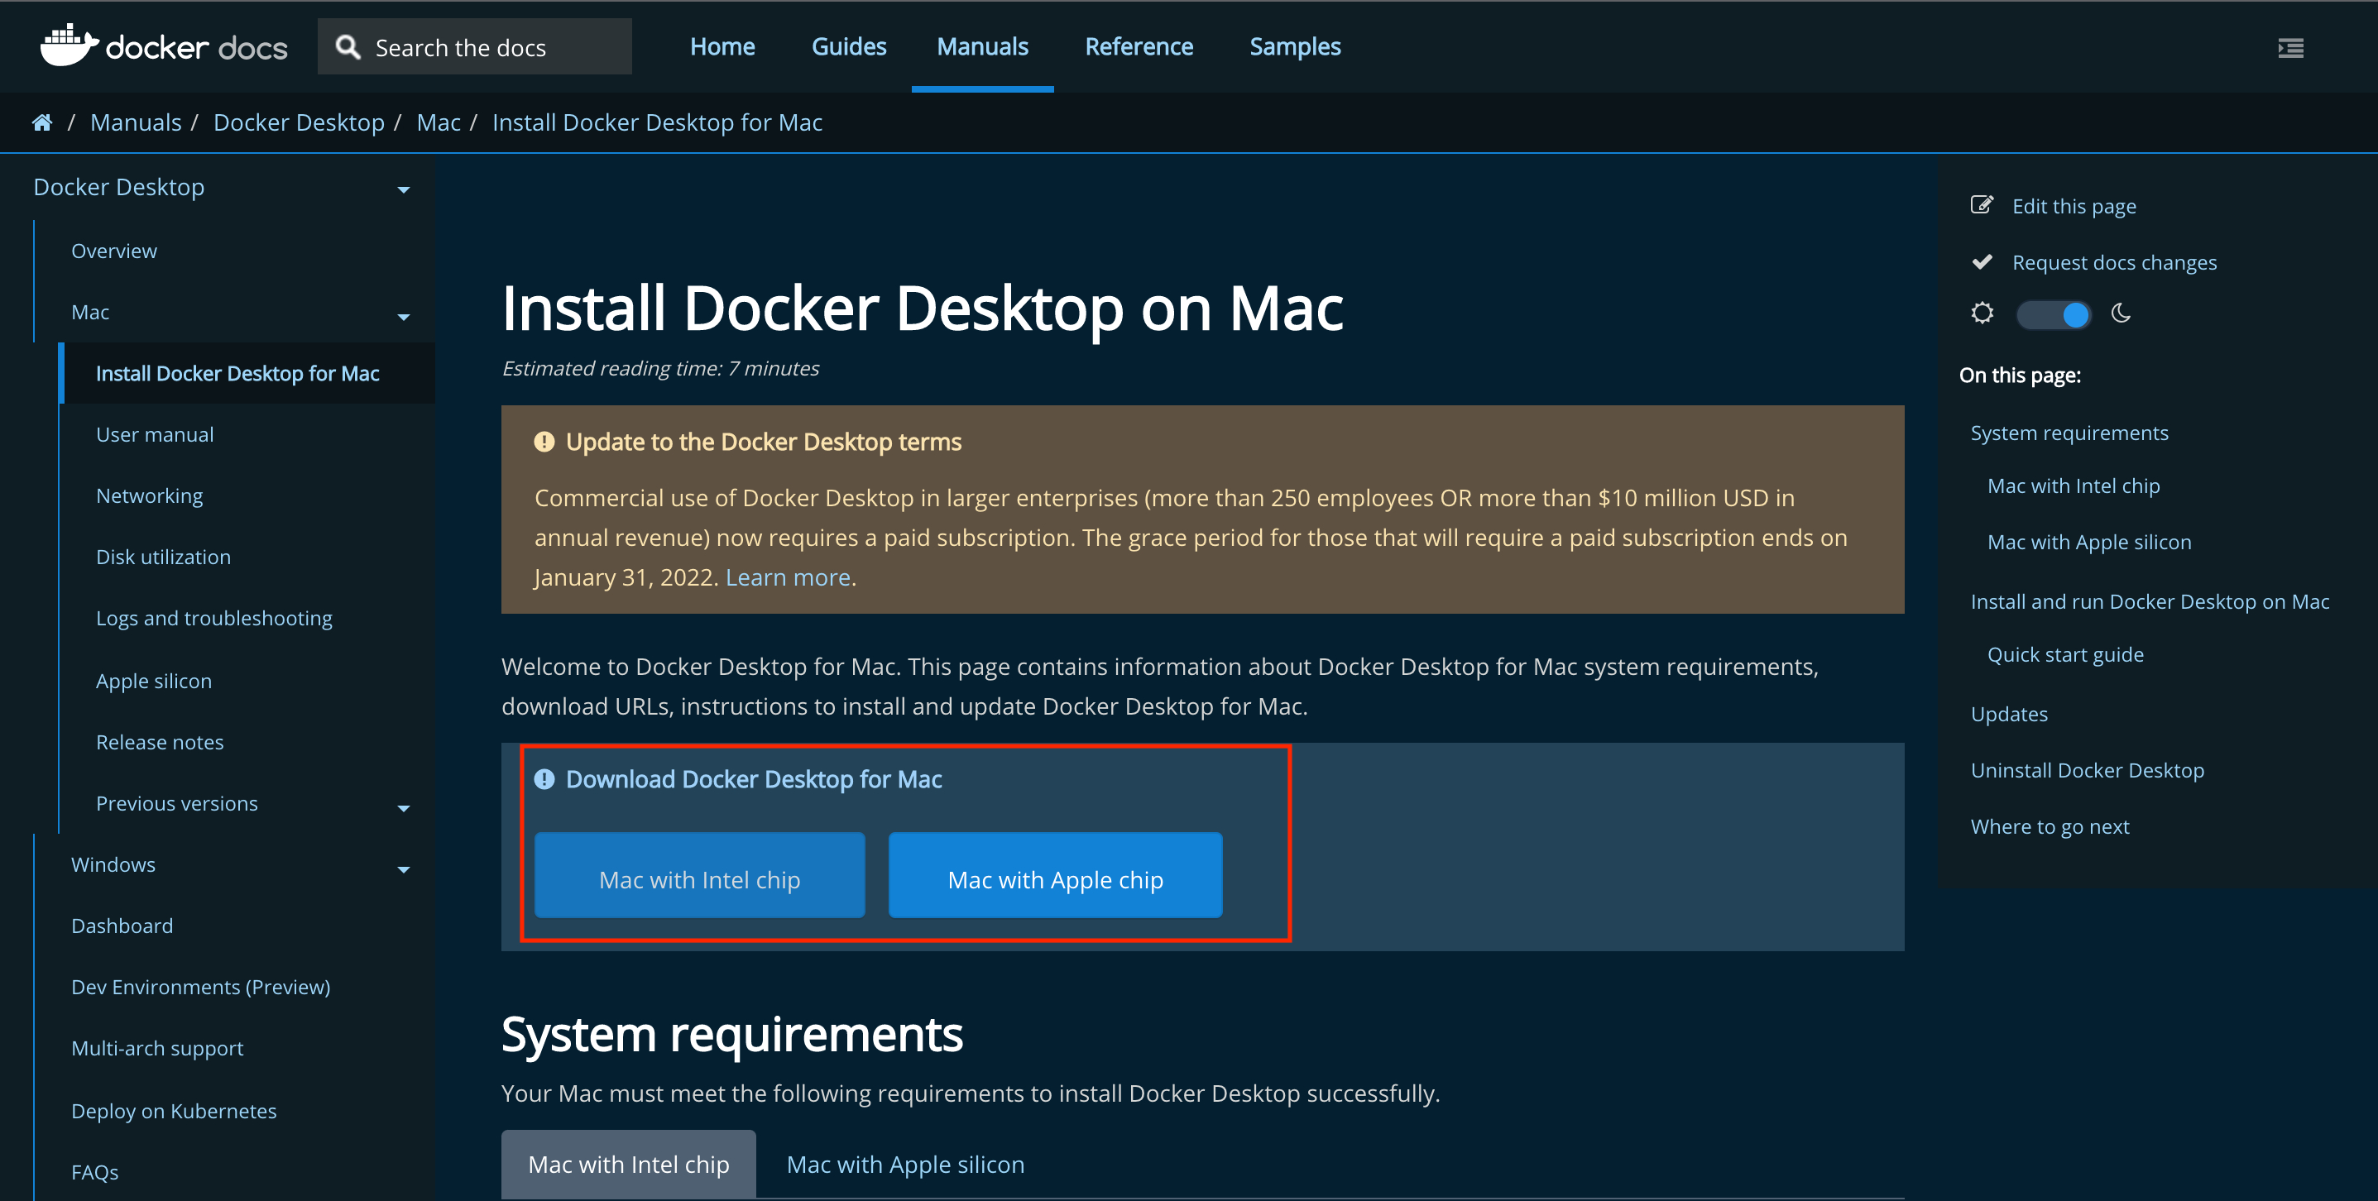Click the sun light-mode icon
The height and width of the screenshot is (1201, 2378).
coord(1981,313)
